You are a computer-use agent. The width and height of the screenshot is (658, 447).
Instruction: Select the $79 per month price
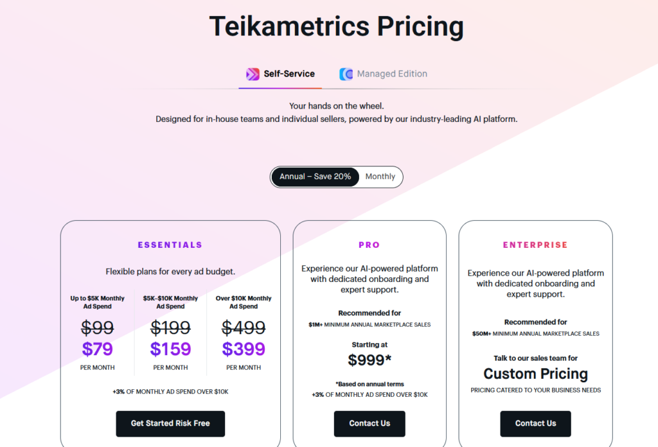click(98, 349)
